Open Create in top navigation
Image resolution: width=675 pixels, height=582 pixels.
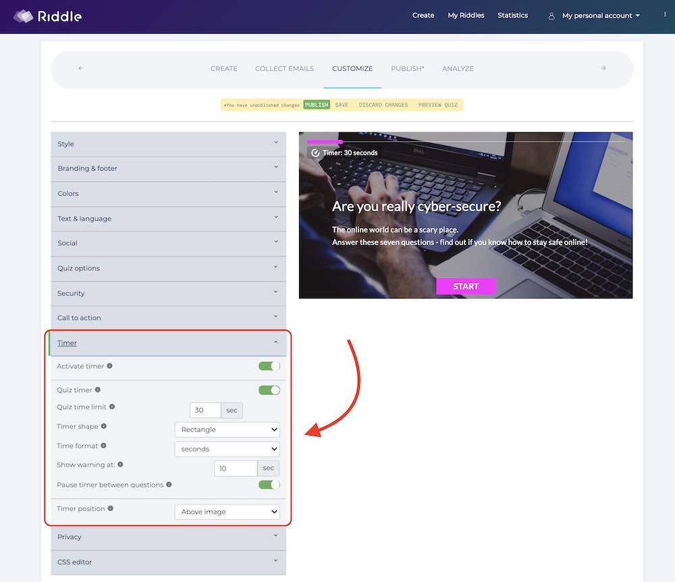coord(423,15)
